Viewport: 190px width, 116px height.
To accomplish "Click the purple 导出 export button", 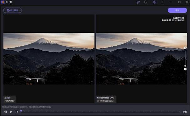I will pyautogui.click(x=177, y=10).
